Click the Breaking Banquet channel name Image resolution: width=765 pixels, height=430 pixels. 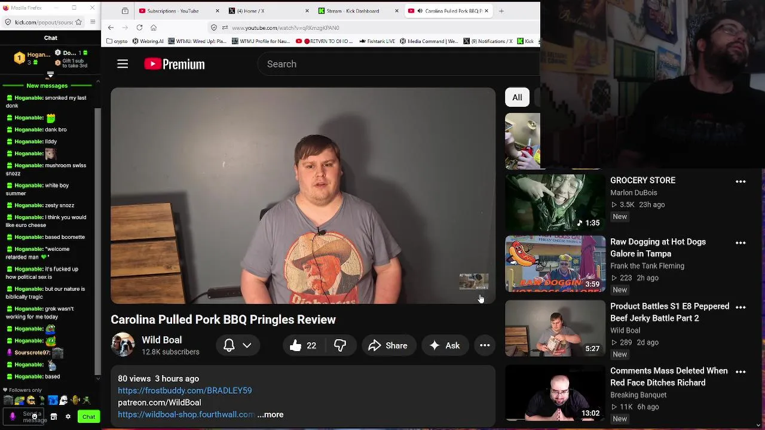(638, 395)
